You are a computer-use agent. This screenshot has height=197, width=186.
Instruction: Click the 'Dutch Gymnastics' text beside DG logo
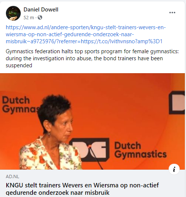click(141, 150)
